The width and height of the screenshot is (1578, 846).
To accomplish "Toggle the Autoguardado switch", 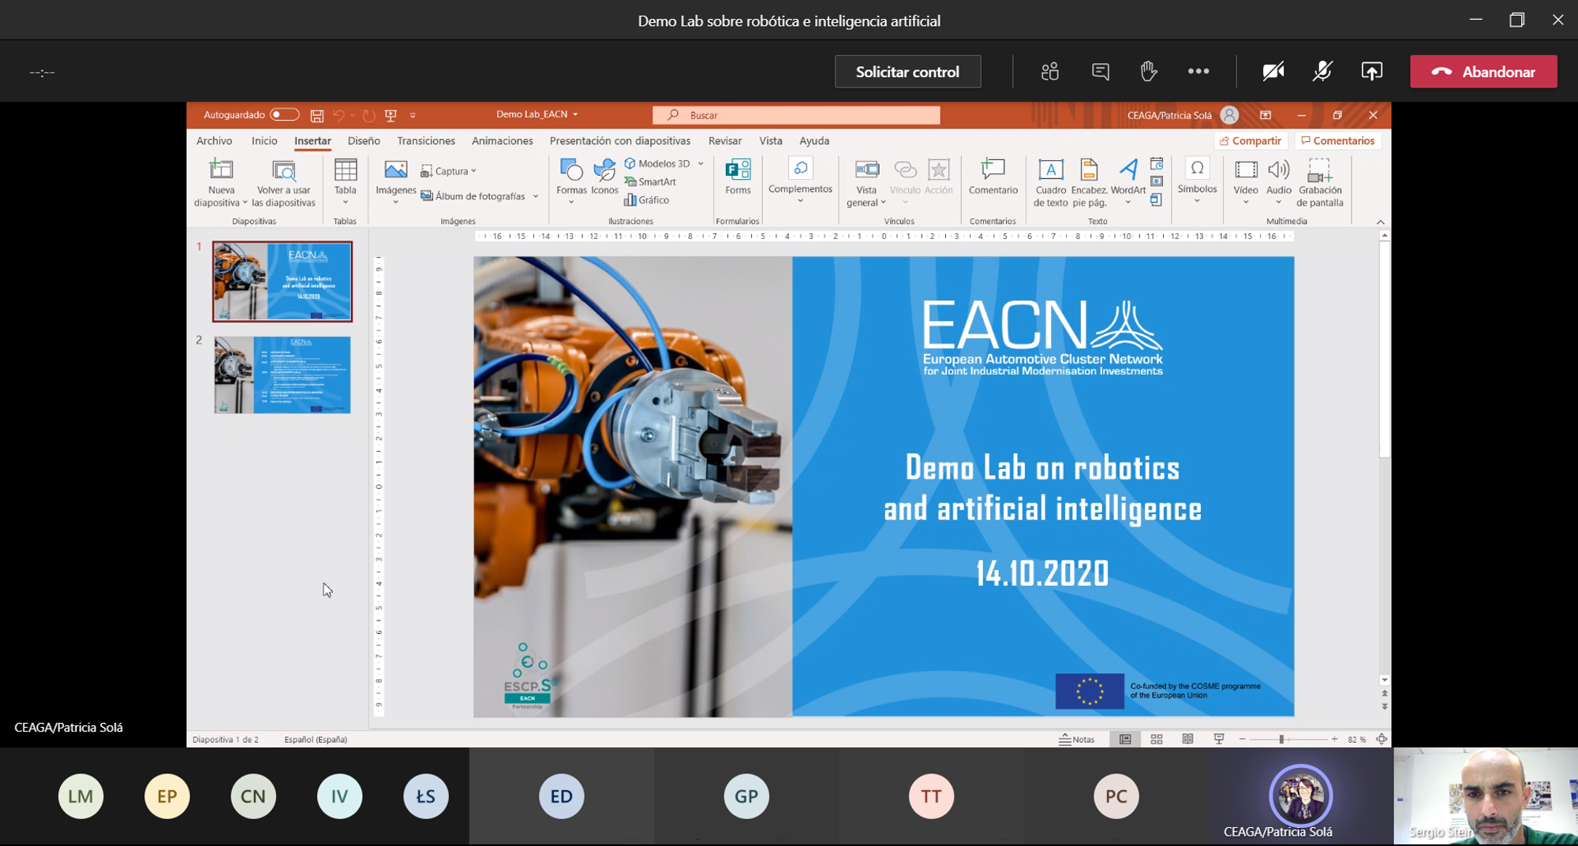I will pos(284,115).
